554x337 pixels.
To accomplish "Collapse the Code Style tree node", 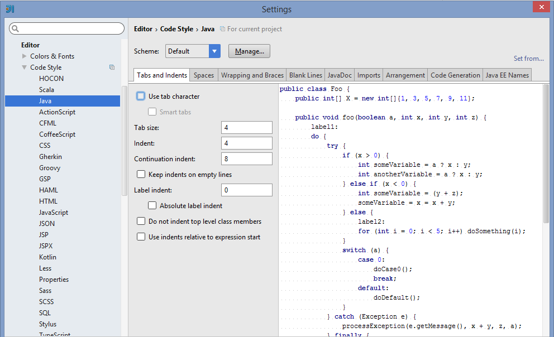I will [25, 67].
